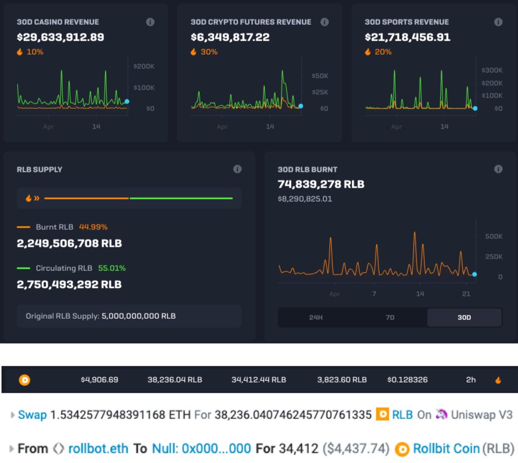Click the sports revenue value $21,718,456.91
This screenshot has height=463, width=518.
[x=407, y=37]
